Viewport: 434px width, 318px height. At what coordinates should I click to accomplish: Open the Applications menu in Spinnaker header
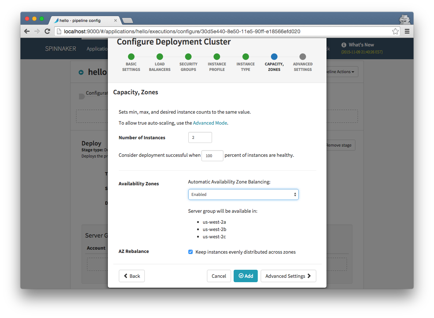(x=97, y=48)
